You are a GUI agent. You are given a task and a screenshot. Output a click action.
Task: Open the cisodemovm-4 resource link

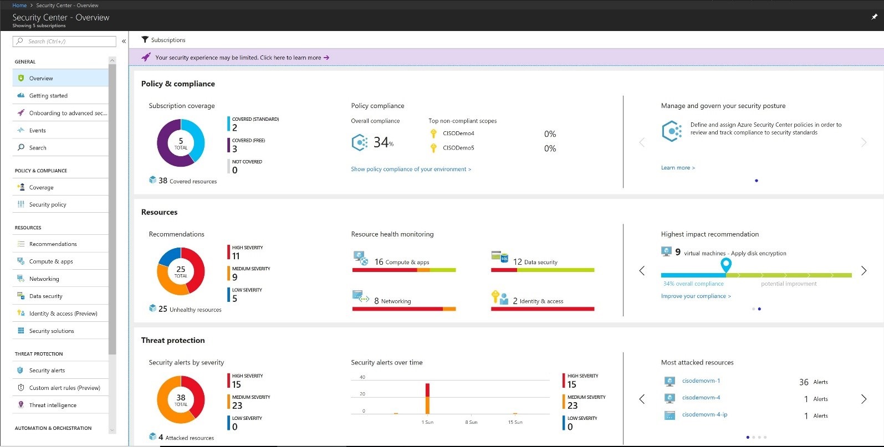(701, 398)
